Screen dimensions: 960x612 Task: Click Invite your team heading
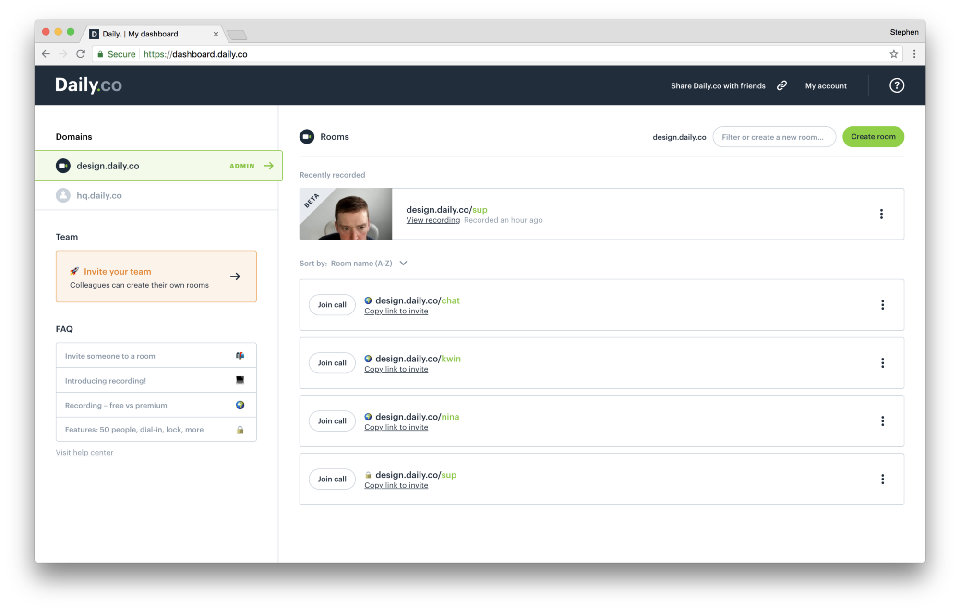(117, 272)
